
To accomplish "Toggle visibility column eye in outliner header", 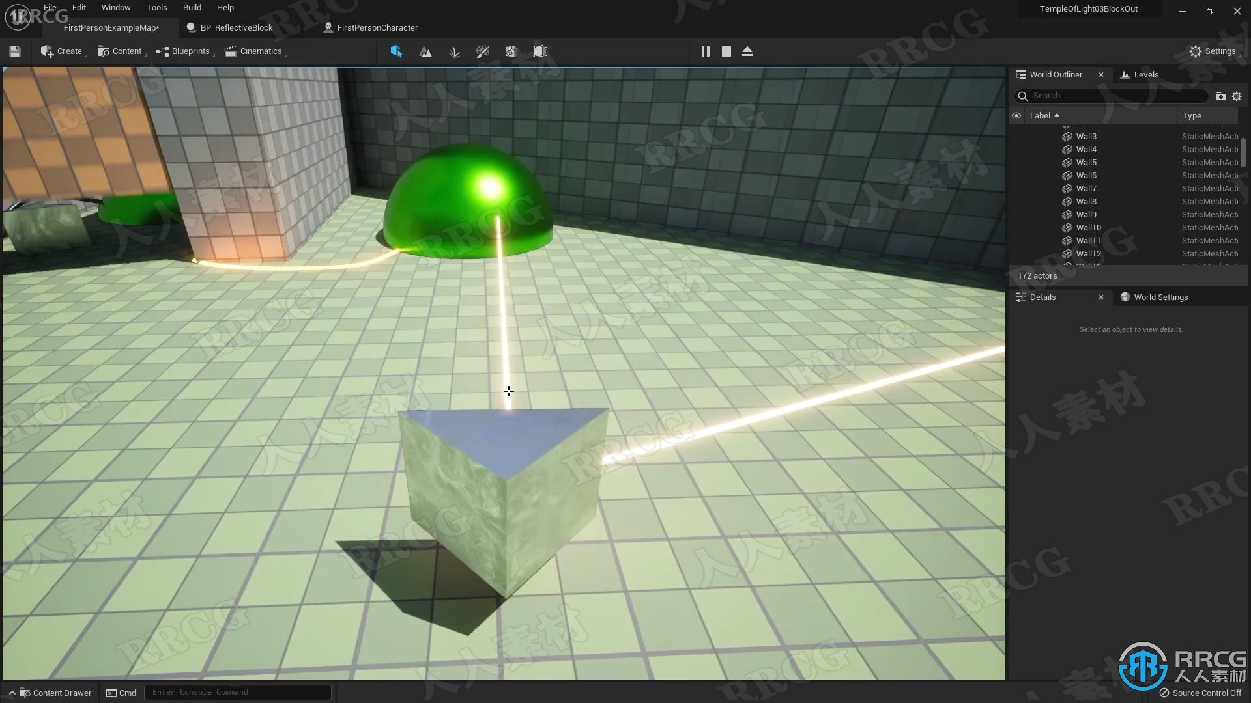I will (1016, 116).
